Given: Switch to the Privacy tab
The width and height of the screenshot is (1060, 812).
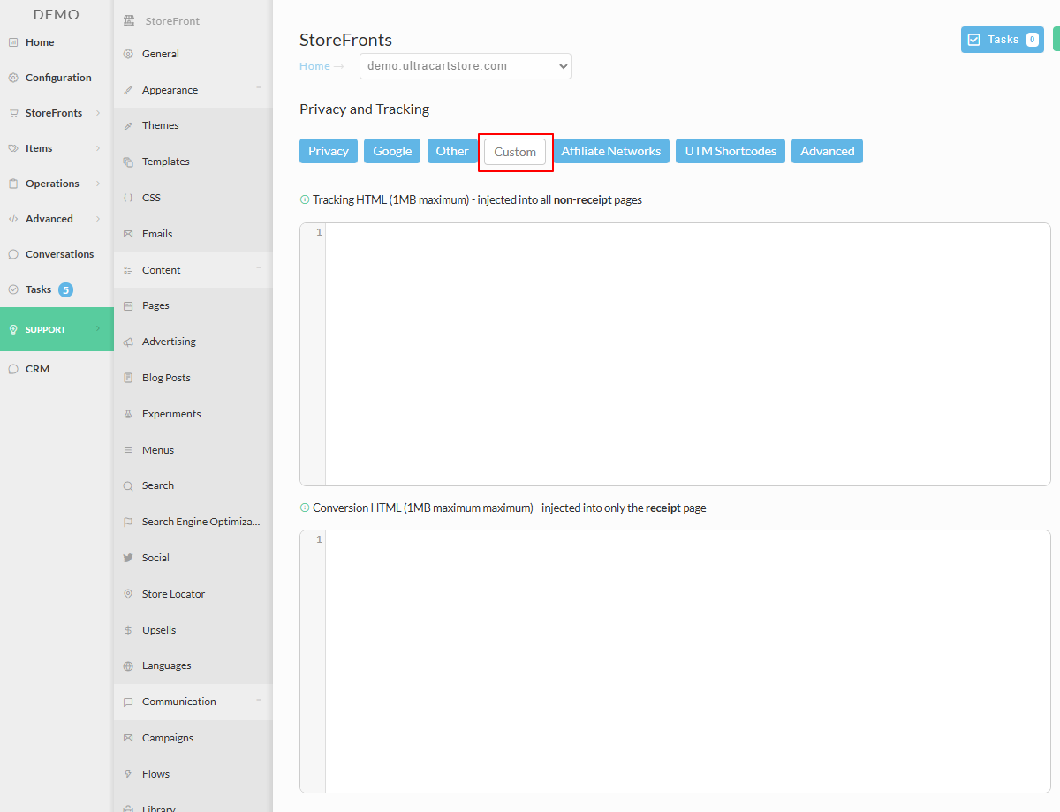Looking at the screenshot, I should pyautogui.click(x=329, y=151).
